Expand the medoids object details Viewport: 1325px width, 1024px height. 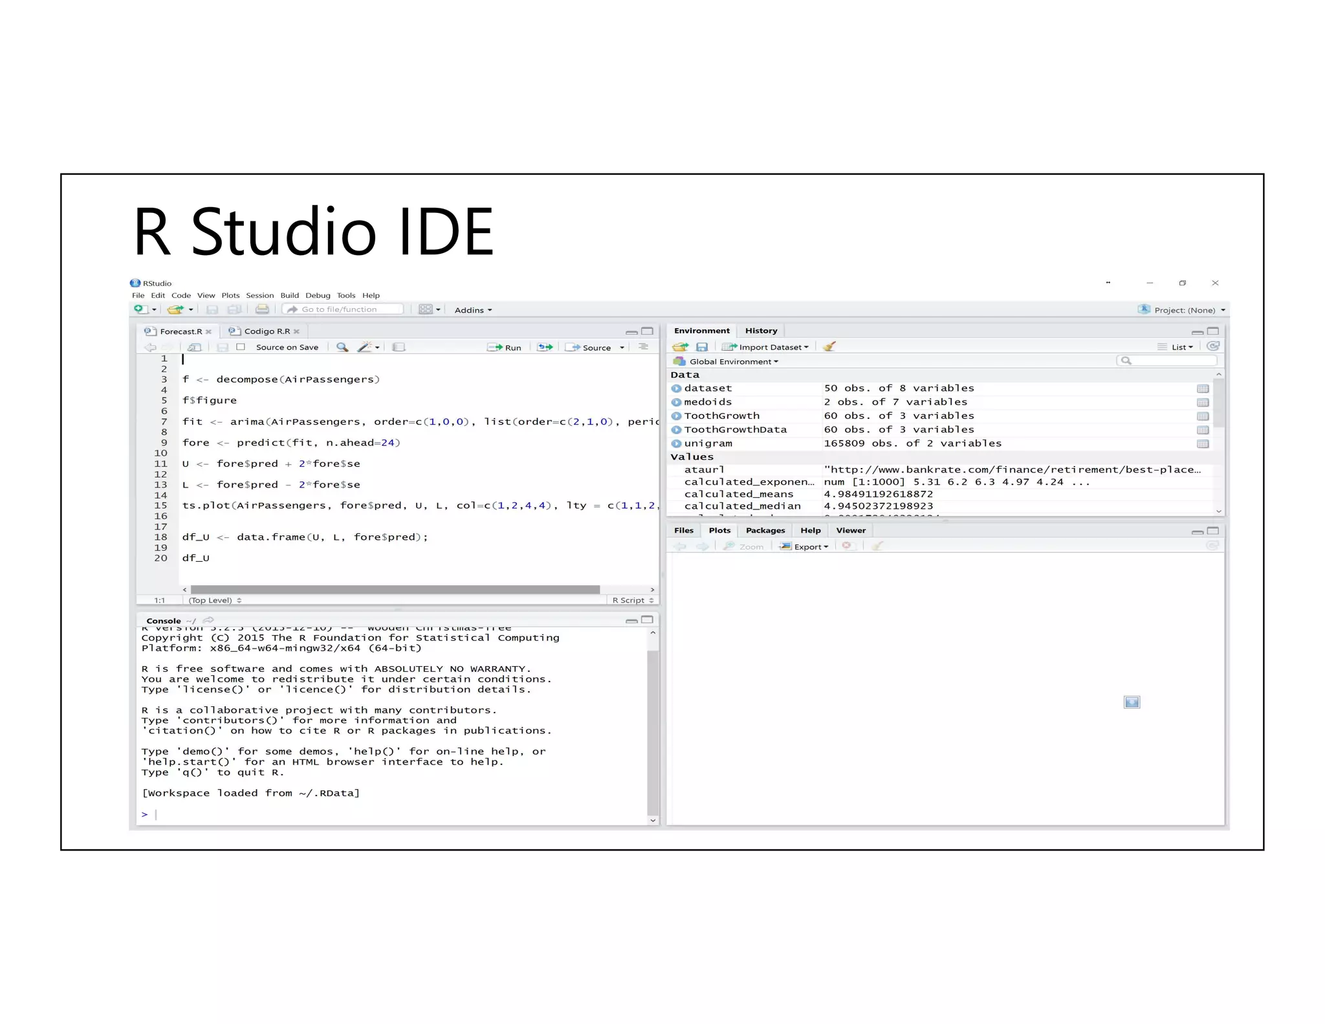(x=677, y=402)
